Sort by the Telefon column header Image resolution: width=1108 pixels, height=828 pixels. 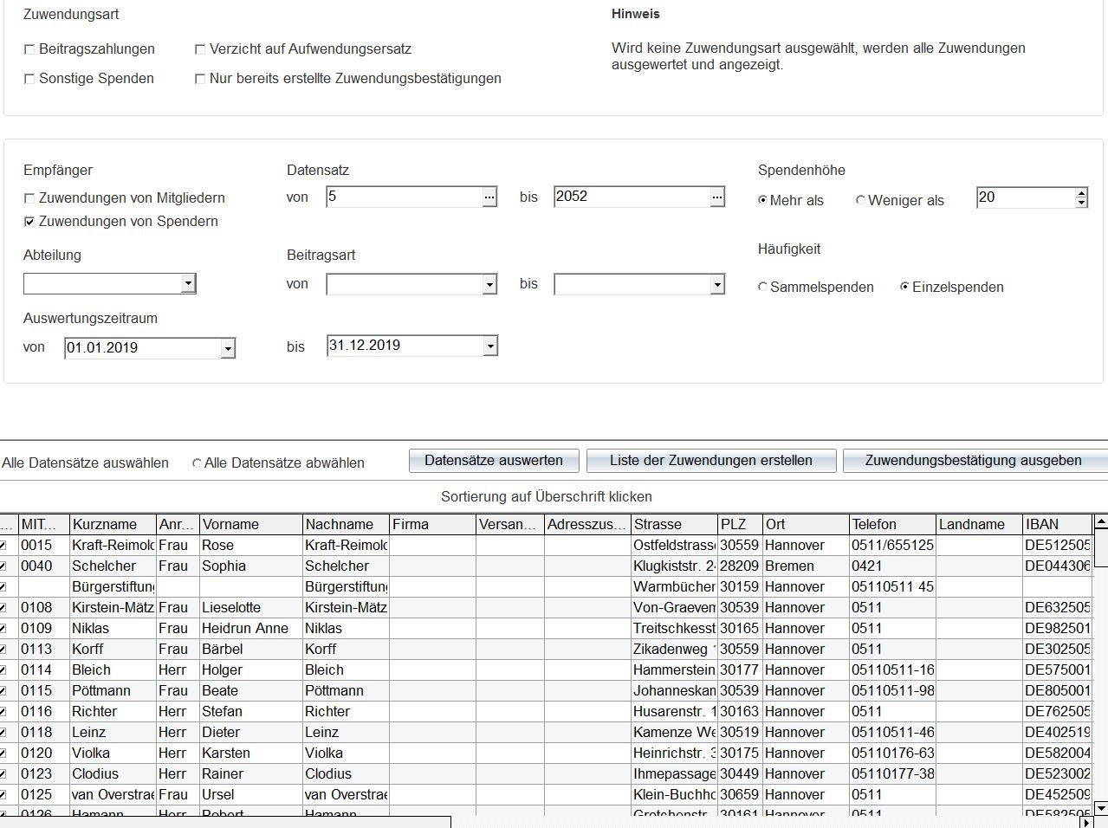[893, 524]
